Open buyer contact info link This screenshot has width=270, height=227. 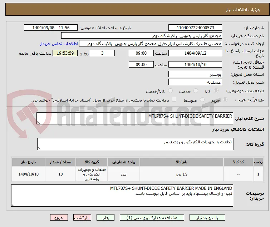tap(59, 44)
